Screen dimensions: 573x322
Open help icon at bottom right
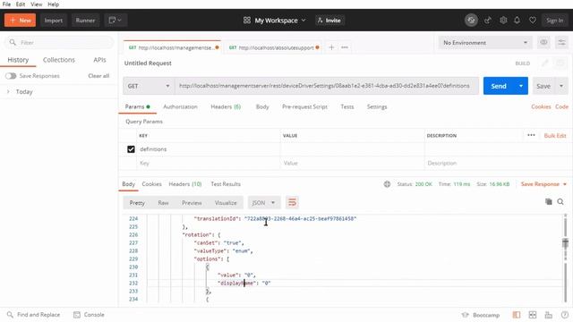click(565, 315)
